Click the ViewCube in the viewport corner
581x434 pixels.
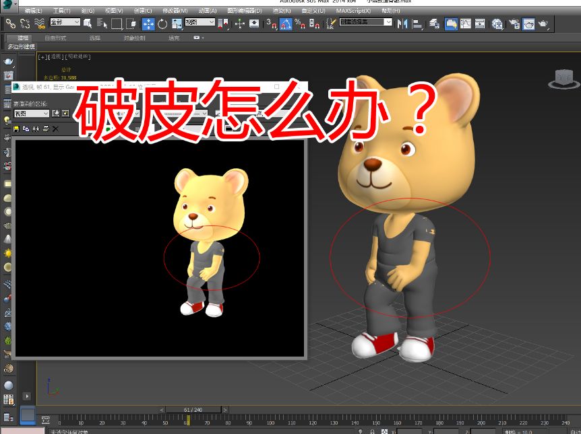(x=563, y=79)
